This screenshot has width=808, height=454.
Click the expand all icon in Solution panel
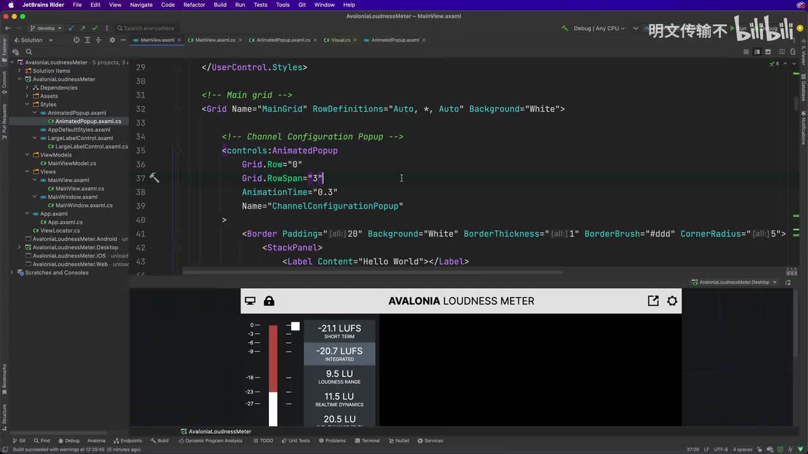(x=88, y=40)
